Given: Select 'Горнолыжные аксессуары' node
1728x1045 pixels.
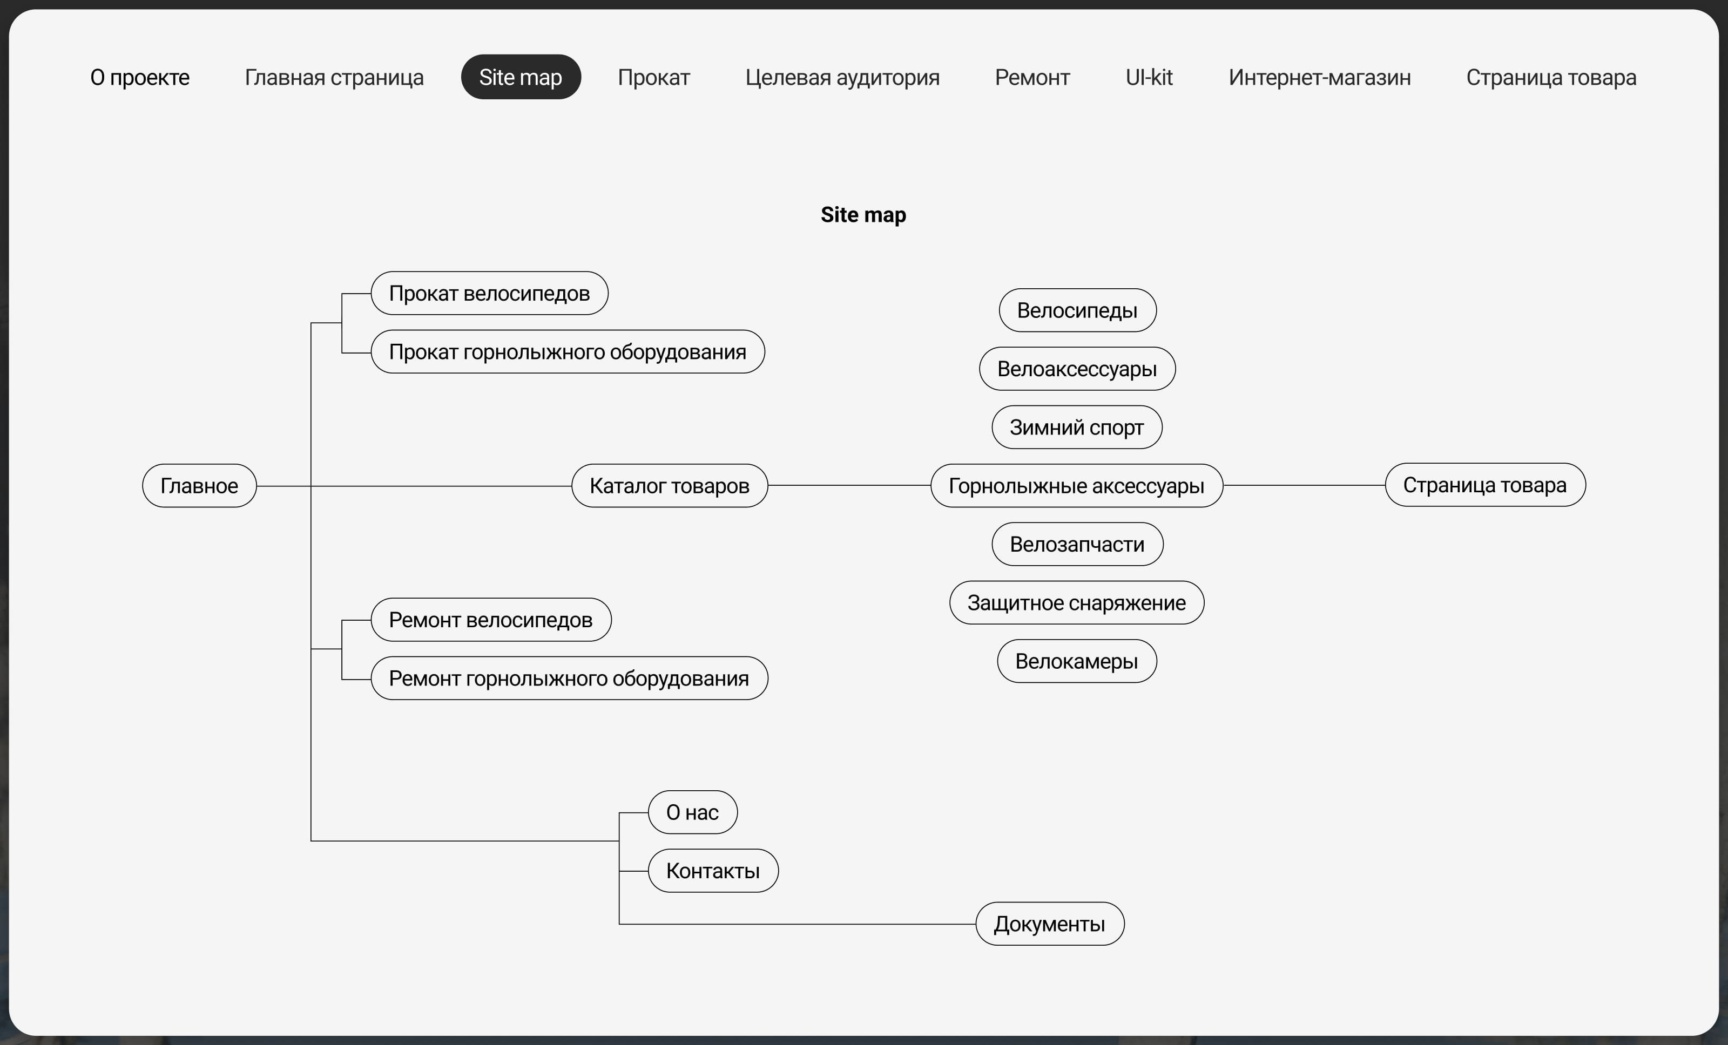Looking at the screenshot, I should tap(1077, 486).
